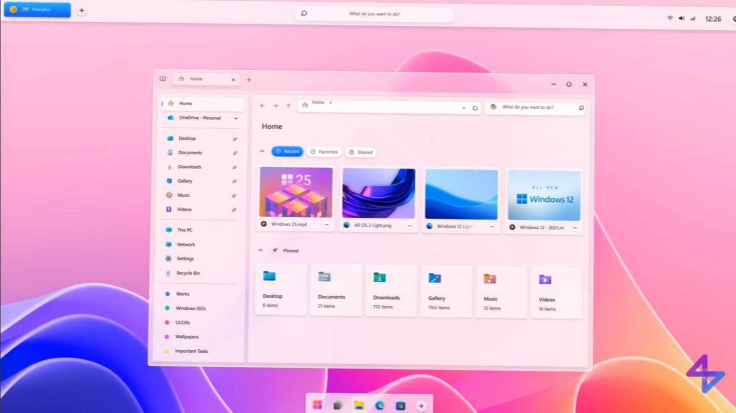
Task: Go back using the back arrow
Action: 262,105
